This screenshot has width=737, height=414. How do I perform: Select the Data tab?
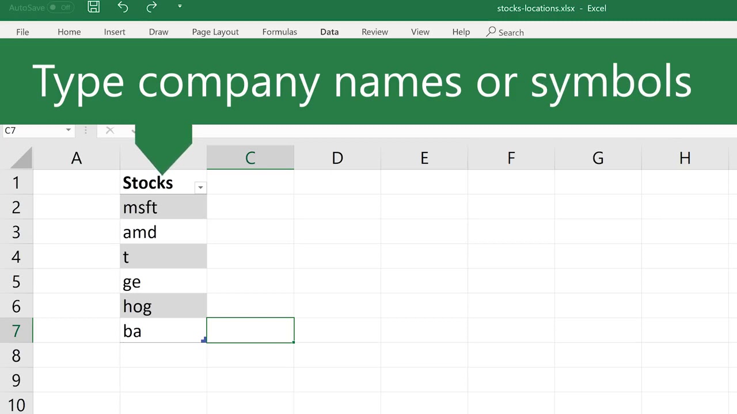[329, 32]
